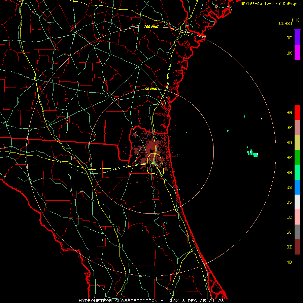This screenshot has width=303, height=303.
Task: Click the GC legend label
Action: (x=289, y=232)
